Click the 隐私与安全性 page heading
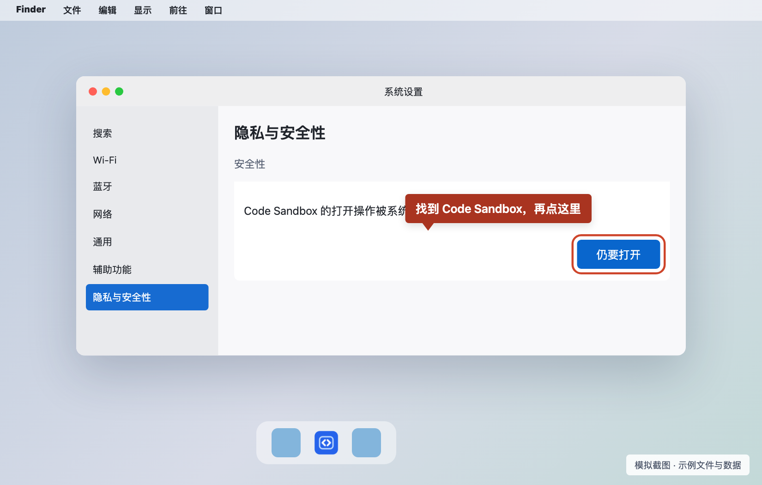 pyautogui.click(x=279, y=133)
